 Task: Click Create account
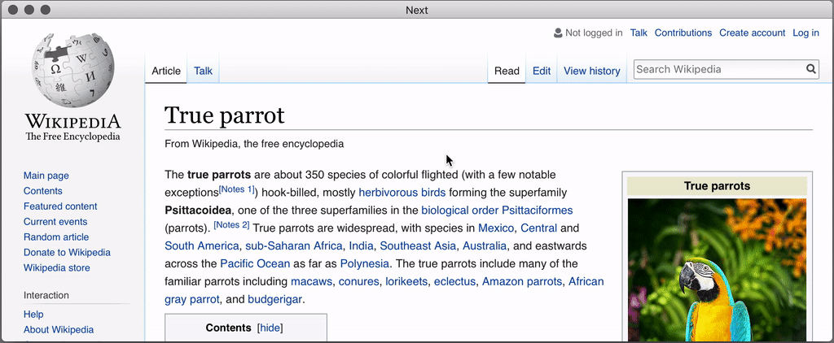click(752, 33)
